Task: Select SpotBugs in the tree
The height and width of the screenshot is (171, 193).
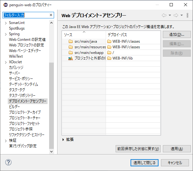Action: point(17,28)
